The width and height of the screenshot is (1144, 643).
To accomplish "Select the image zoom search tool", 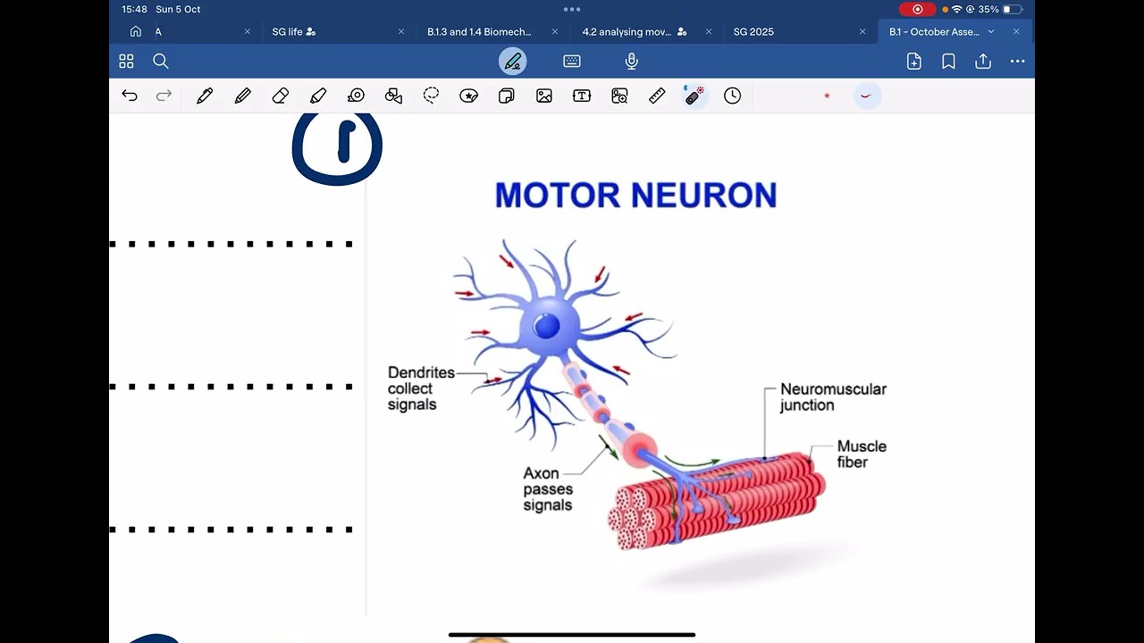I will tap(619, 96).
